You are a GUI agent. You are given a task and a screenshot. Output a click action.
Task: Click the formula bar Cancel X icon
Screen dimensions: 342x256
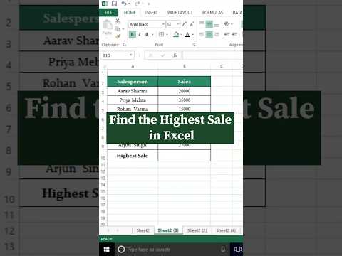[x=150, y=55]
